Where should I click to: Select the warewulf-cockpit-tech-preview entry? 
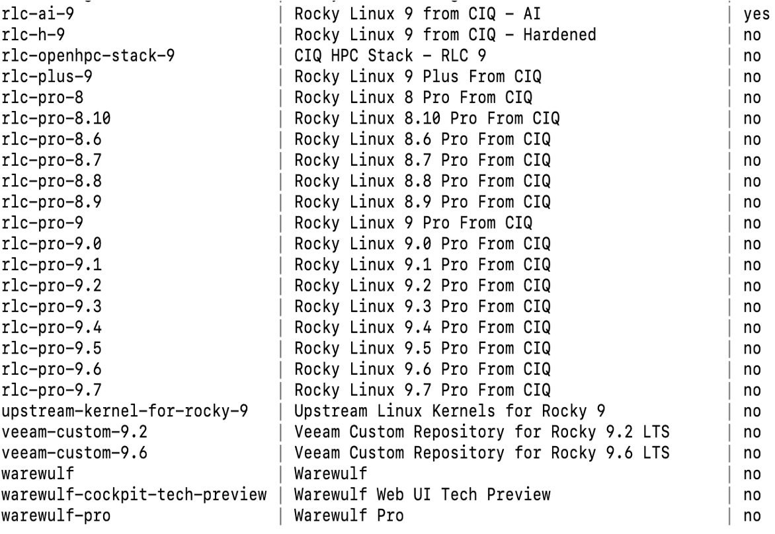tap(134, 494)
